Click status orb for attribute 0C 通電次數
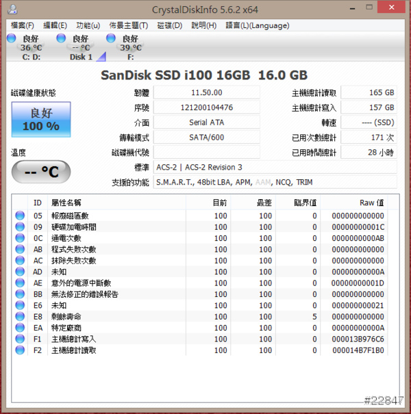Image resolution: width=411 pixels, height=414 pixels. [20, 238]
